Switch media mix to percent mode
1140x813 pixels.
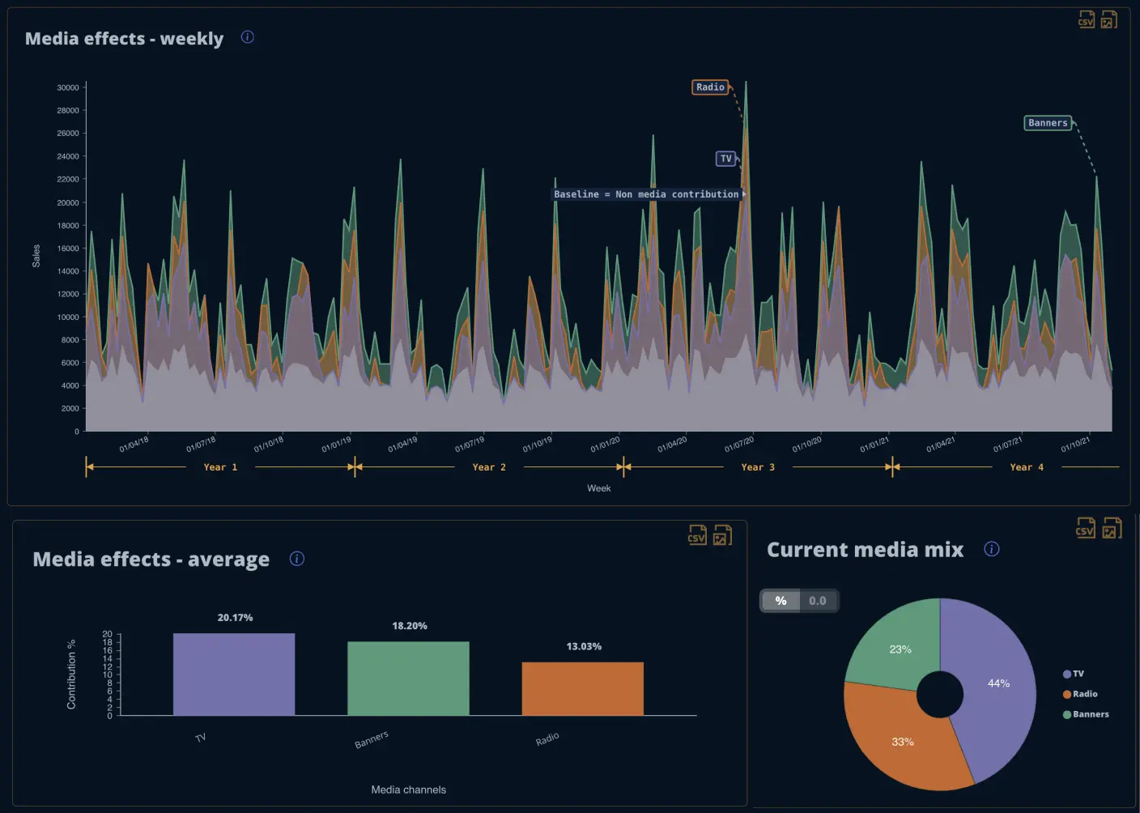pyautogui.click(x=781, y=601)
